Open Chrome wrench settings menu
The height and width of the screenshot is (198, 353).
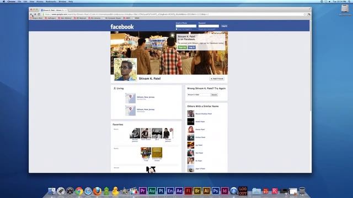[x=309, y=14]
